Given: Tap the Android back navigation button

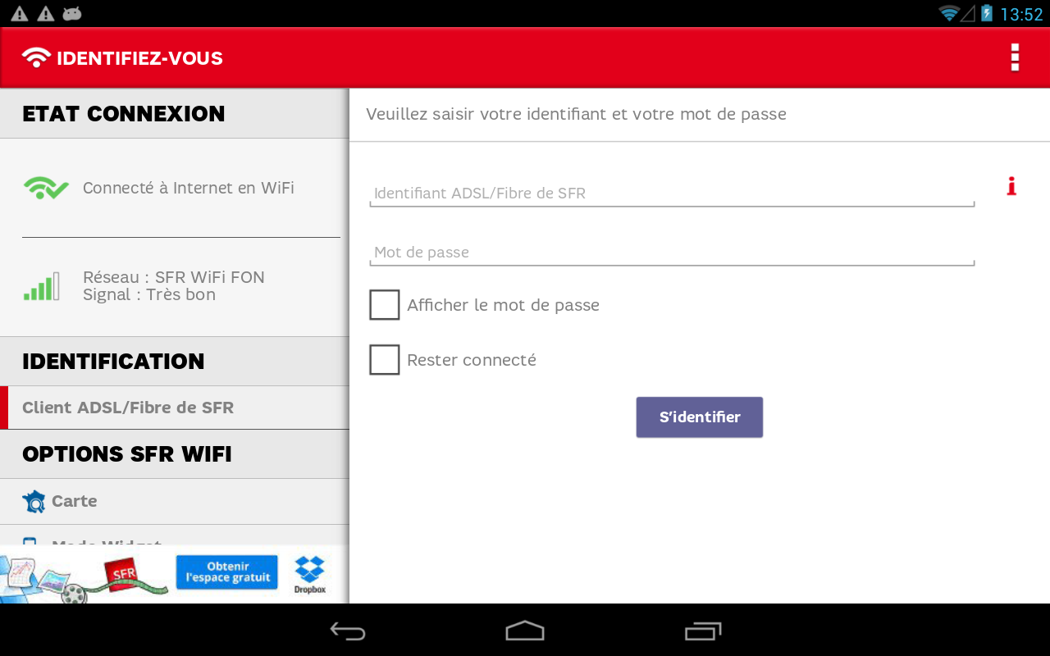Looking at the screenshot, I should tap(348, 631).
